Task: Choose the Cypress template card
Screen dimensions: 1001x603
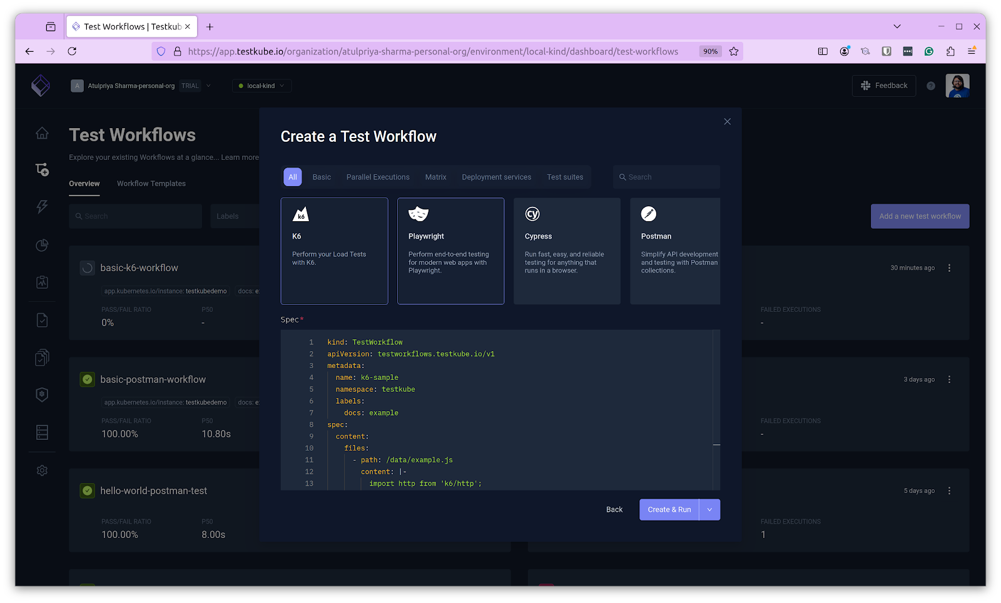Action: pyautogui.click(x=567, y=251)
